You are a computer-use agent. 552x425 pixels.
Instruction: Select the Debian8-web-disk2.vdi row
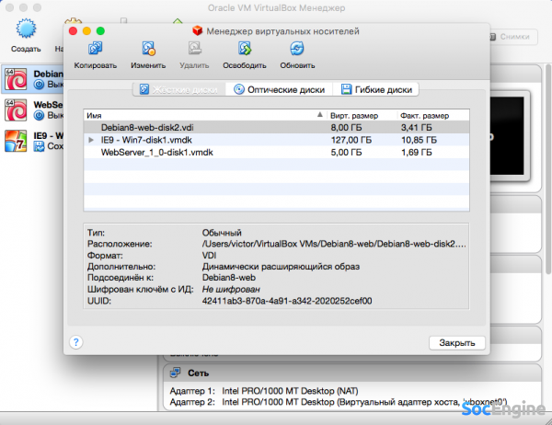coord(276,128)
